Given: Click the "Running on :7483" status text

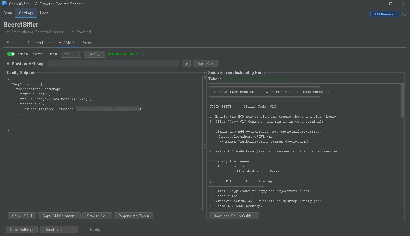Looking at the screenshot, I should click(128, 54).
